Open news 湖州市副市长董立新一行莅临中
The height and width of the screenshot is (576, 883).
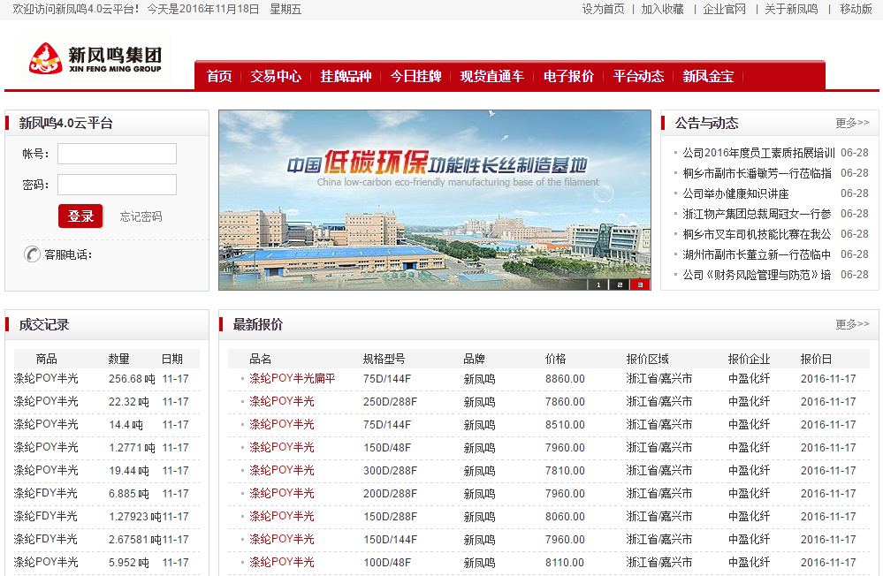(757, 254)
